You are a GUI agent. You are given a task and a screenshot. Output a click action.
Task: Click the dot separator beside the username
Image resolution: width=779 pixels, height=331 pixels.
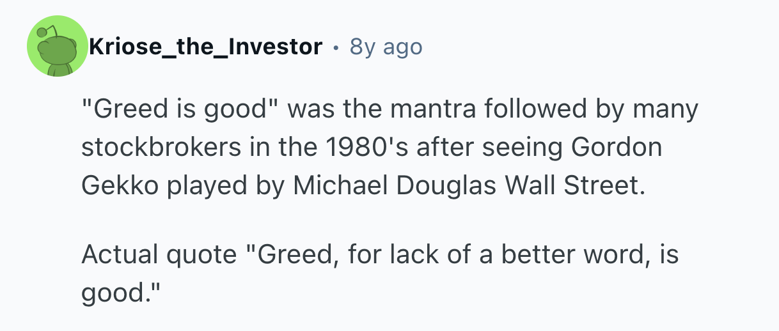pyautogui.click(x=336, y=47)
